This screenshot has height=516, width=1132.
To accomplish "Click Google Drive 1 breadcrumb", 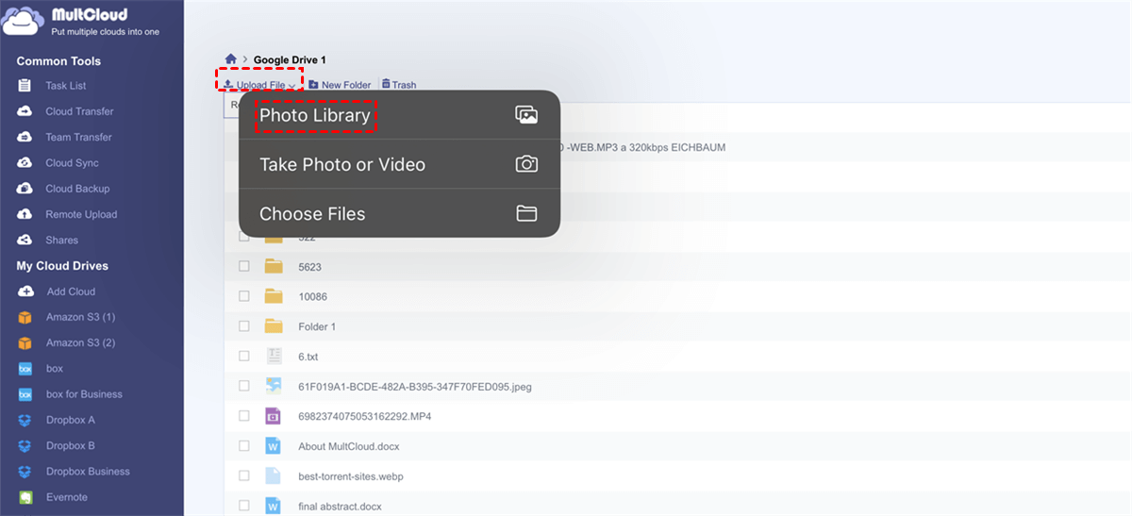I will click(x=290, y=59).
